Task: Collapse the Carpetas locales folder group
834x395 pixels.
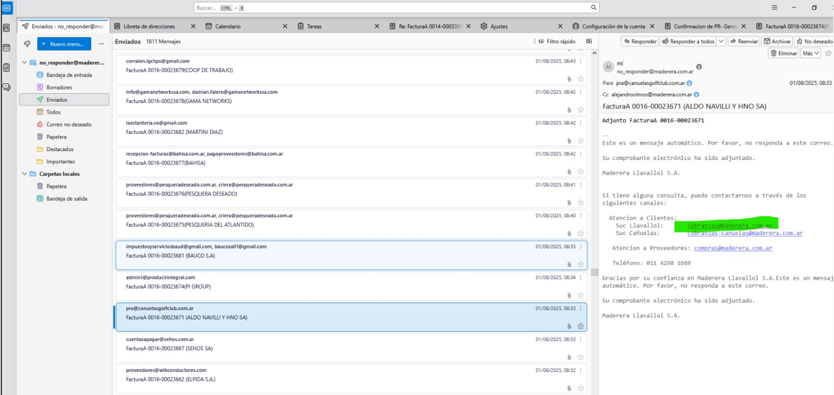Action: pyautogui.click(x=24, y=174)
